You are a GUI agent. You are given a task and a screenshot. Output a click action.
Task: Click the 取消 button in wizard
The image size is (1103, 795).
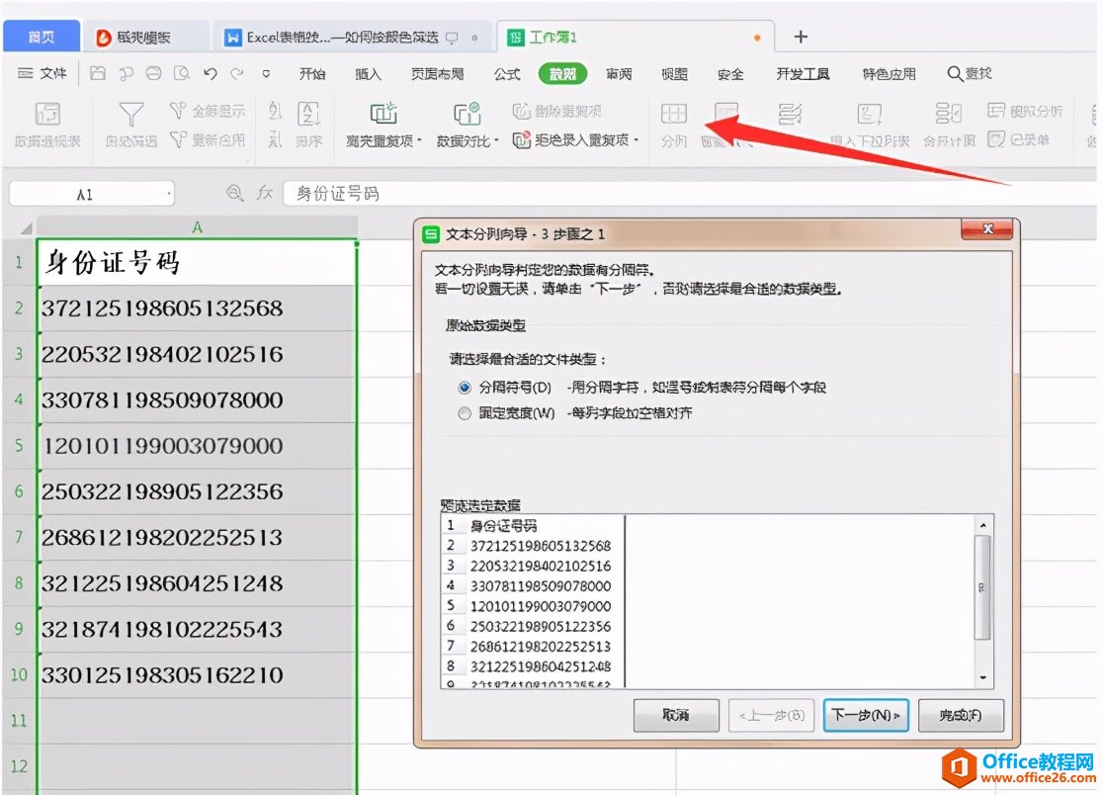676,714
